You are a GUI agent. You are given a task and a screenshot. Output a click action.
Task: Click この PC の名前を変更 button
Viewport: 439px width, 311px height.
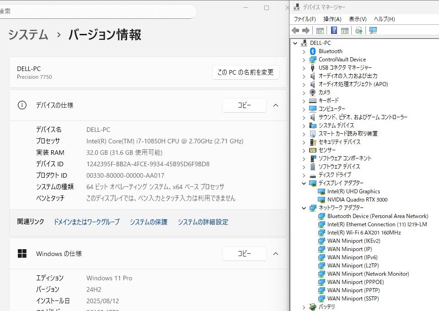(246, 72)
